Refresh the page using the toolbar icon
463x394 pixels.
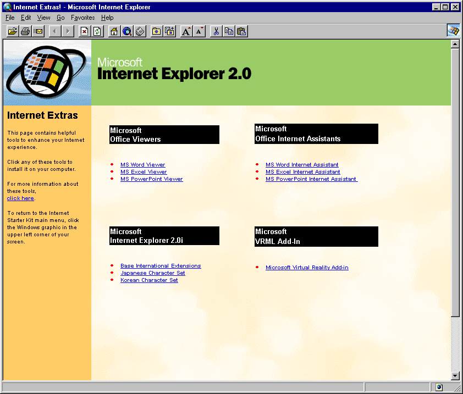tap(97, 31)
